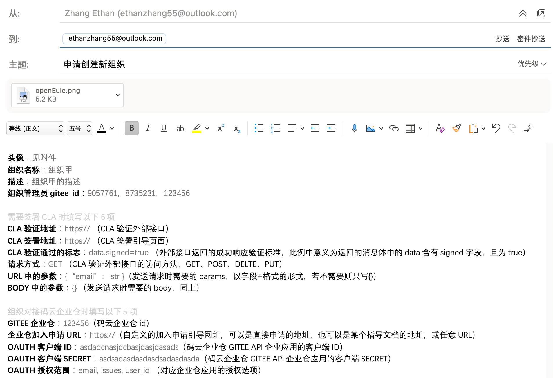Viewport: 553px width, 378px height.
Task: Expand openEule.png attachment options
Action: (x=118, y=95)
